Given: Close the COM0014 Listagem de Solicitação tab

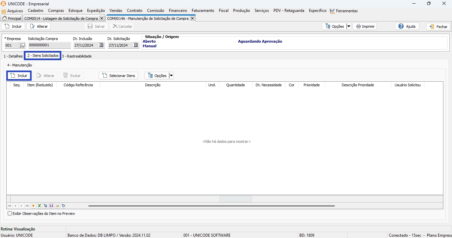Looking at the screenshot, I should click(102, 19).
